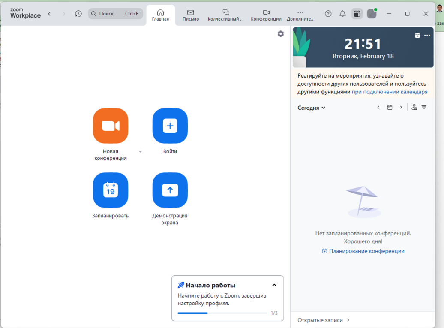
Task: Open the filter lines icon in the calendar panel
Action: tap(424, 107)
